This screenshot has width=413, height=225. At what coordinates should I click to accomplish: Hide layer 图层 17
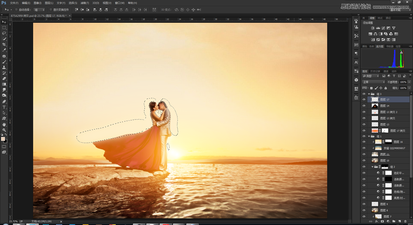(364, 100)
